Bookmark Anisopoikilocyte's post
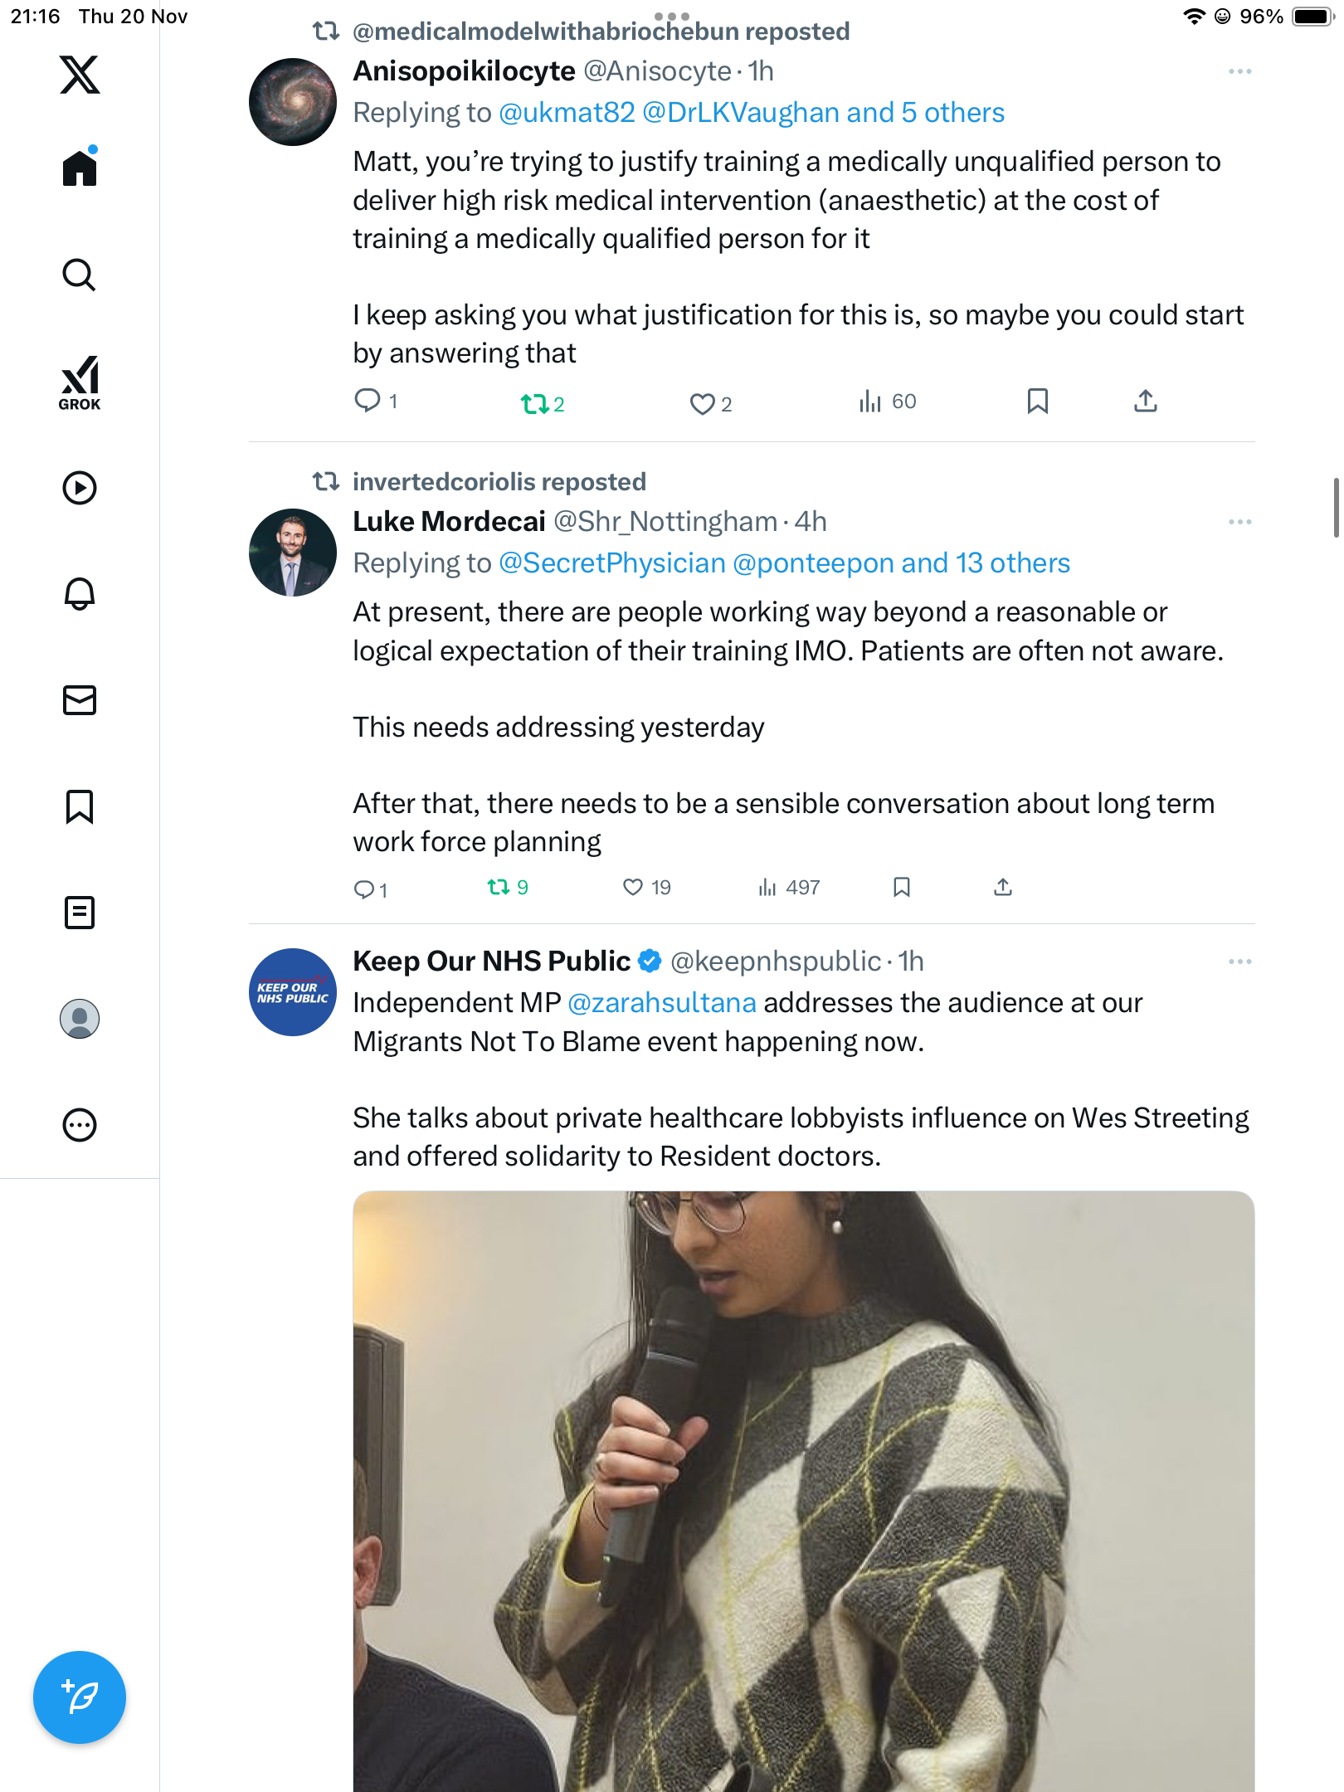The height and width of the screenshot is (1792, 1344). pyautogui.click(x=1037, y=402)
